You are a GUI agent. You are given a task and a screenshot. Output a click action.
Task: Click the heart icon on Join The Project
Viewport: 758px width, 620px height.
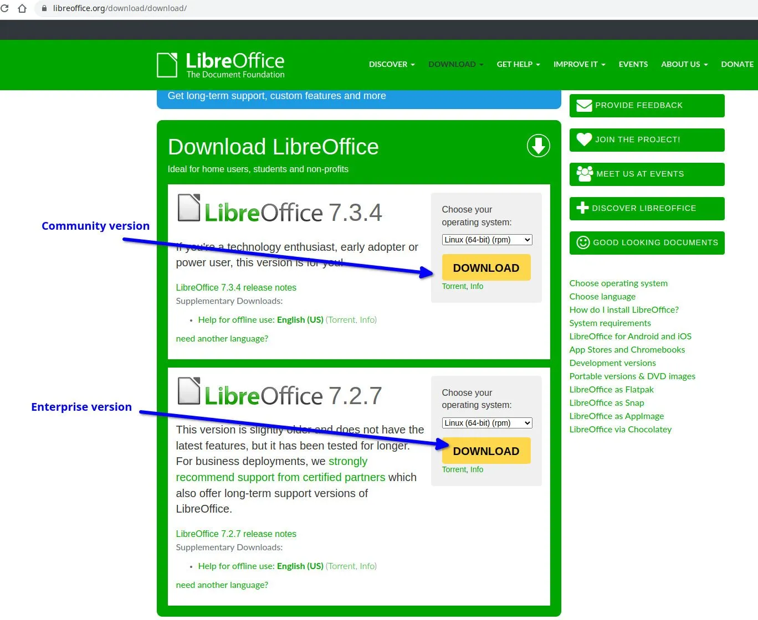tap(583, 139)
